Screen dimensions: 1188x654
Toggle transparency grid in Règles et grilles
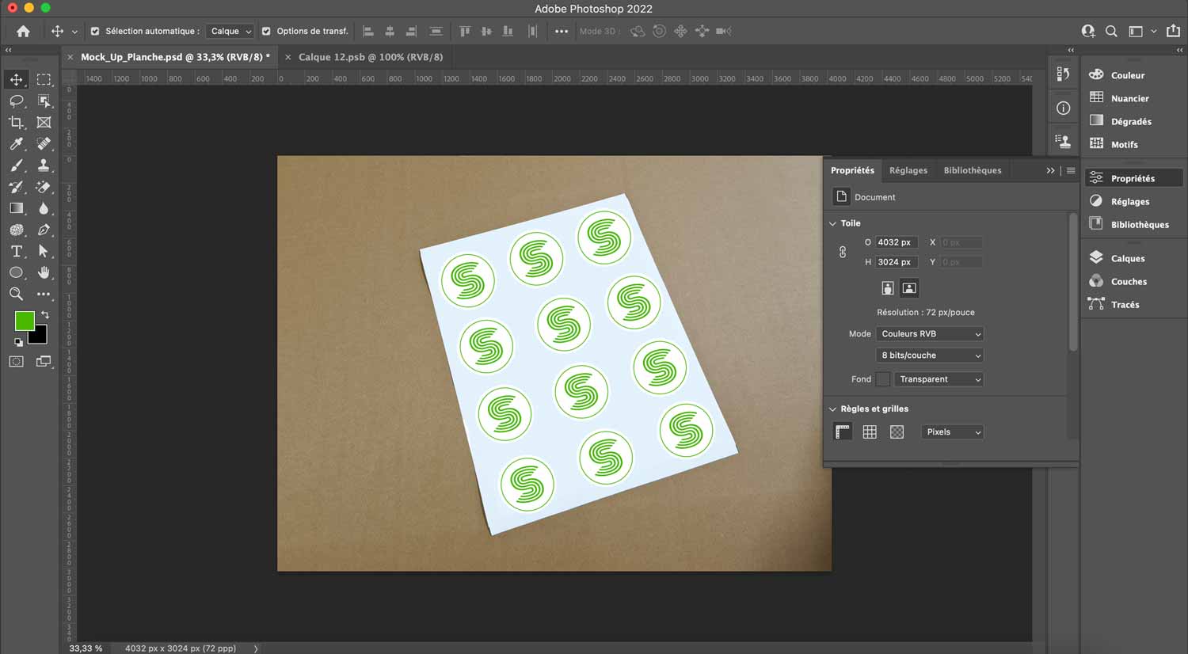[897, 432]
